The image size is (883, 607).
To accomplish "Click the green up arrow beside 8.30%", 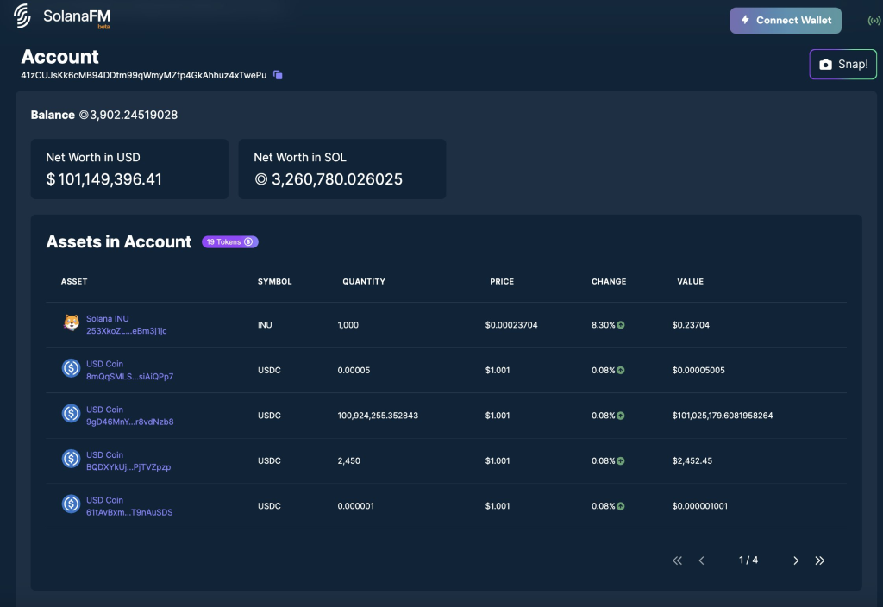I will click(621, 325).
